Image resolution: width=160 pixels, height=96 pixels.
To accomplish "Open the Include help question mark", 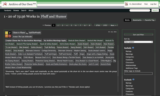I will pos(133,48).
